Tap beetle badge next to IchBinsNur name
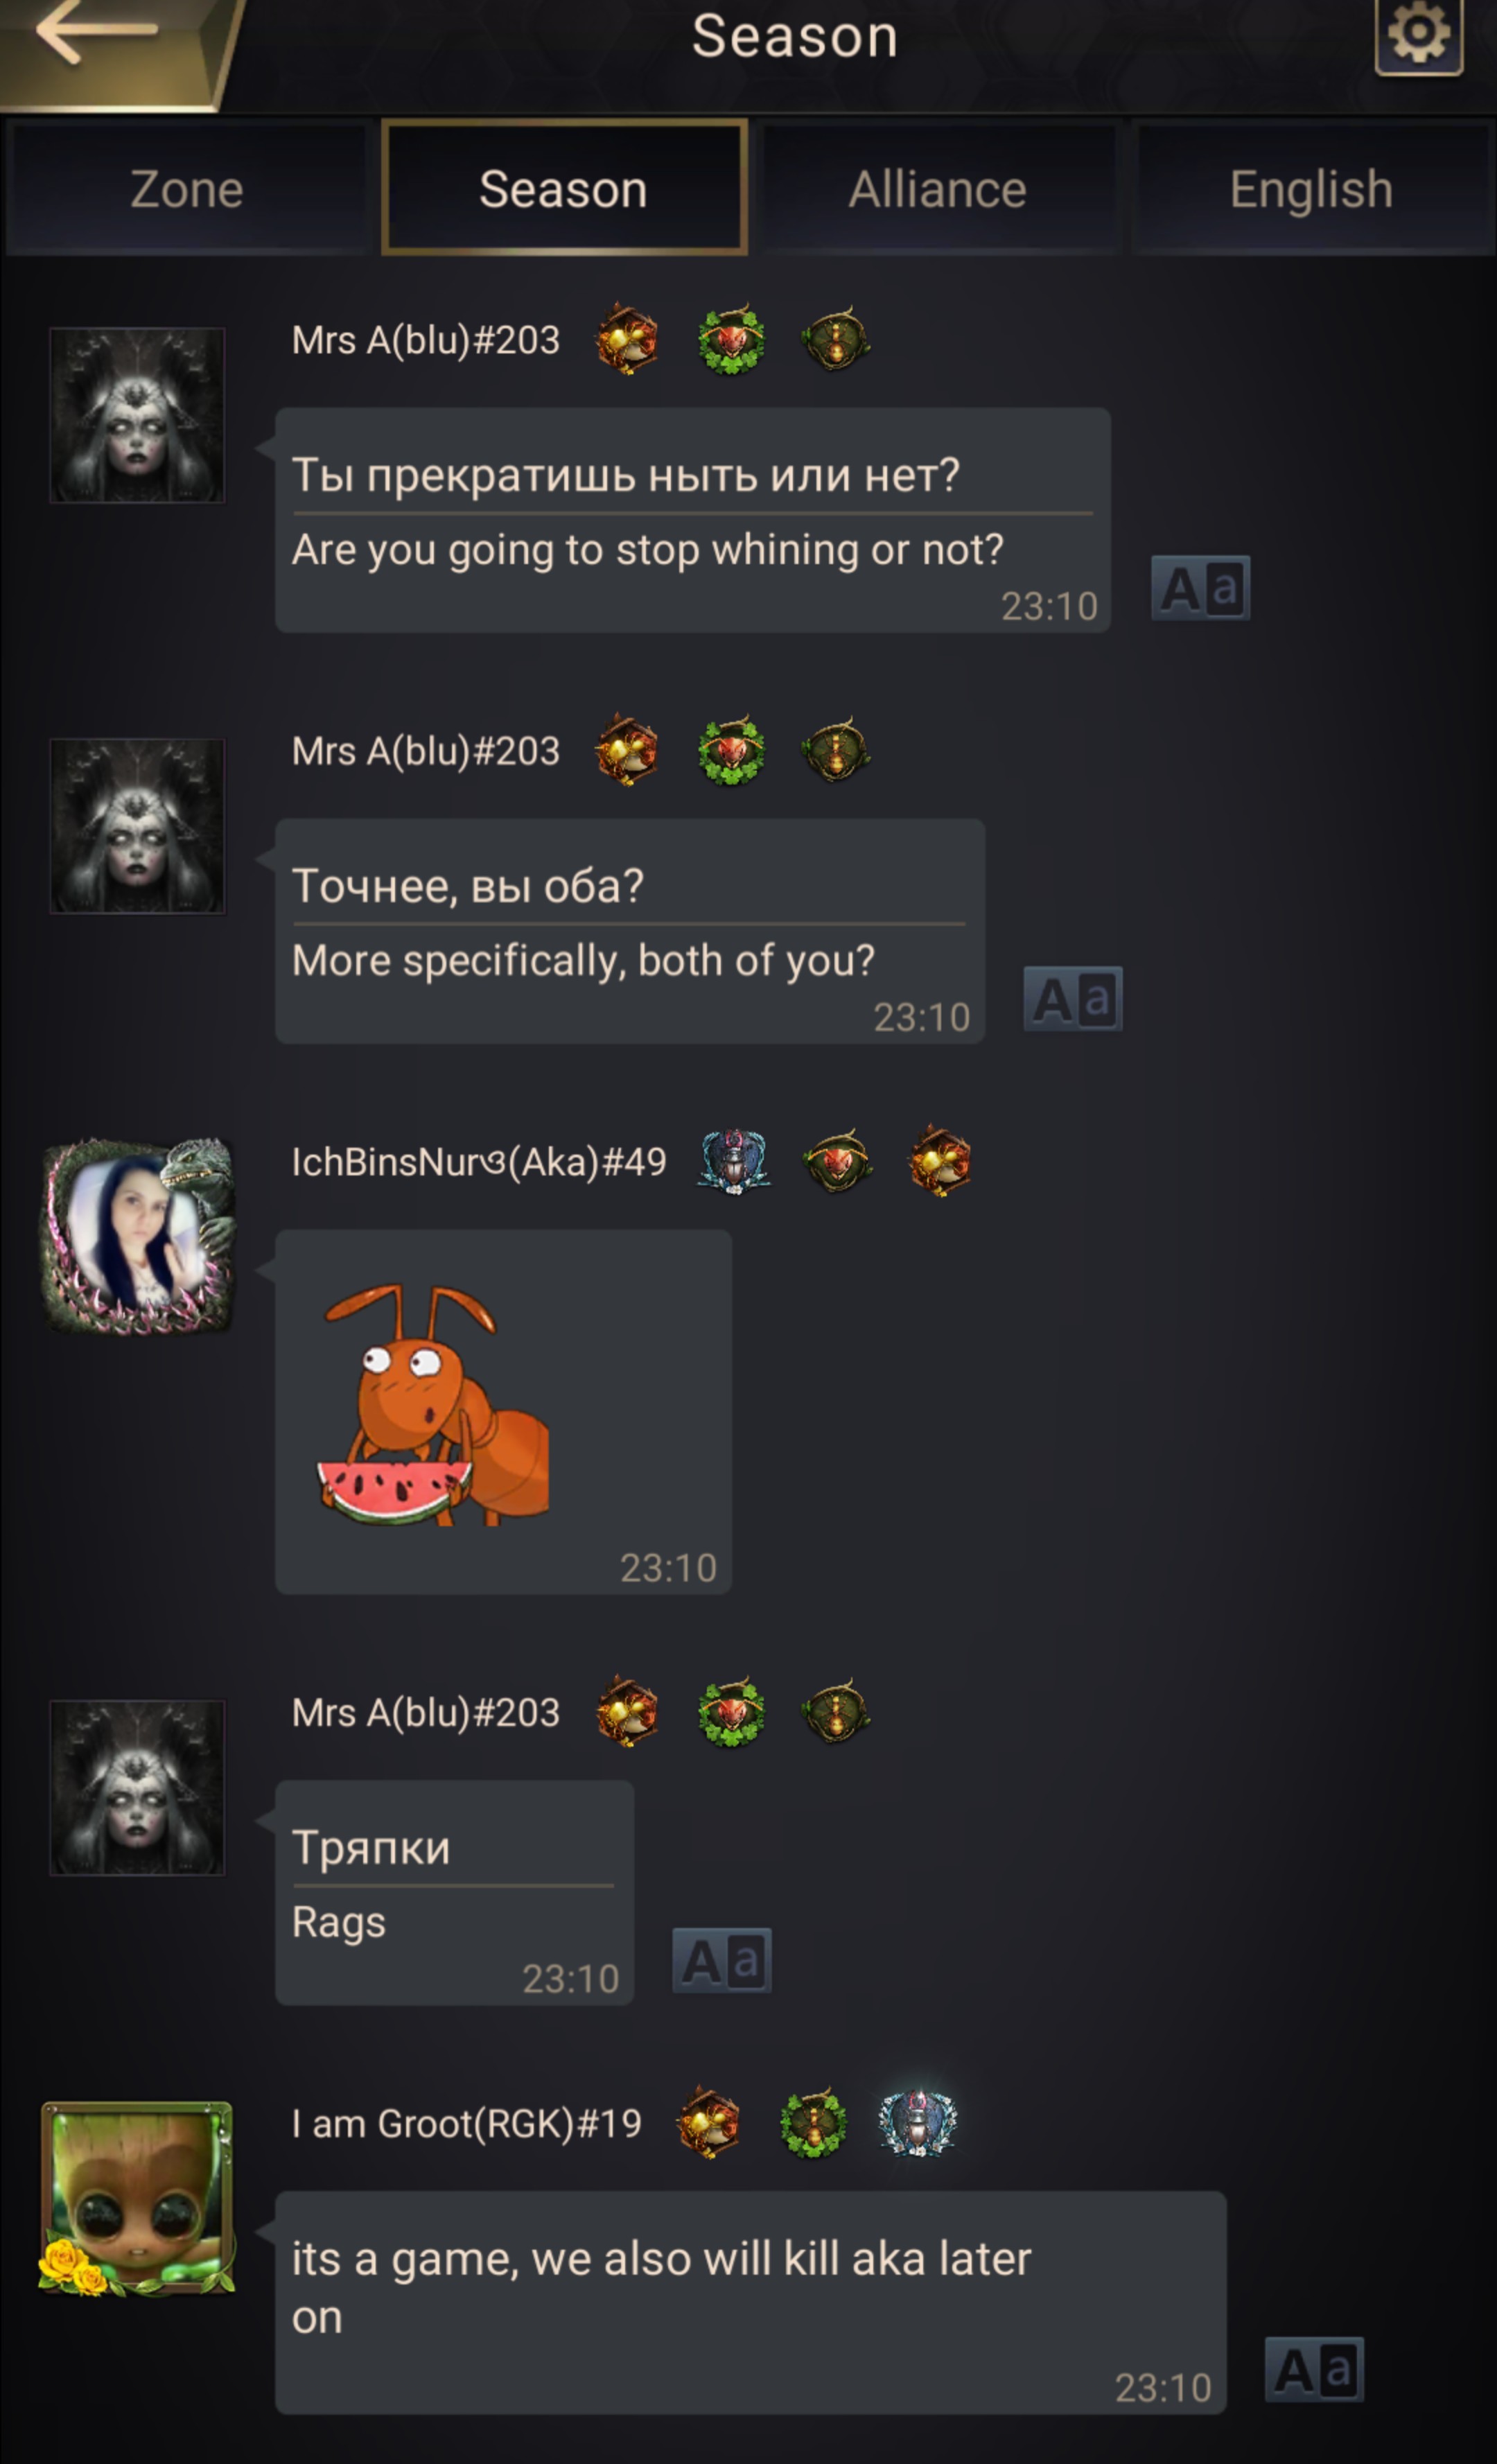1497x2464 pixels. (x=733, y=1162)
